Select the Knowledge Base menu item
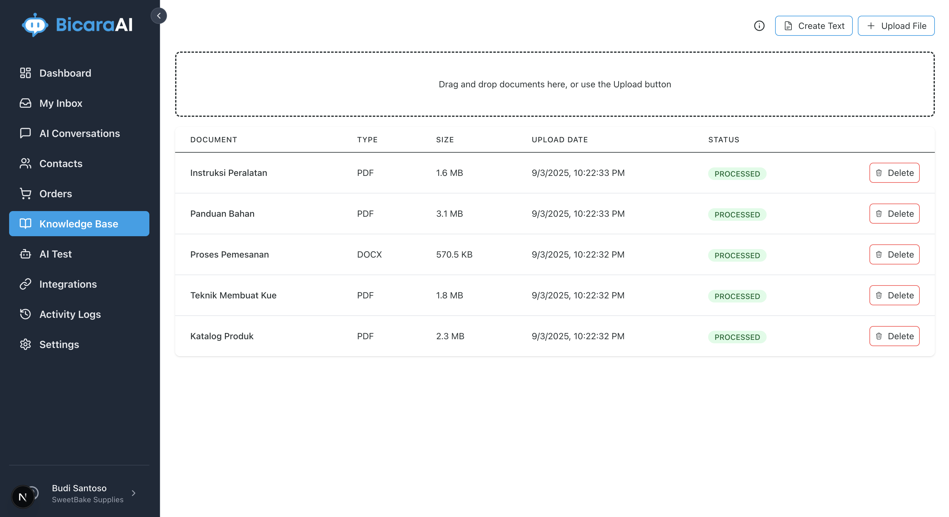949x517 pixels. pyautogui.click(x=79, y=223)
